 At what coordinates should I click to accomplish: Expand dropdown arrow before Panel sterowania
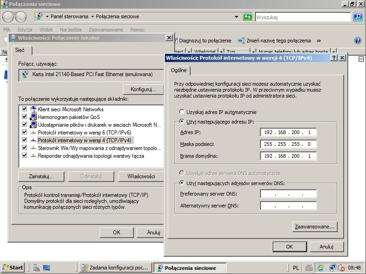tap(47, 16)
